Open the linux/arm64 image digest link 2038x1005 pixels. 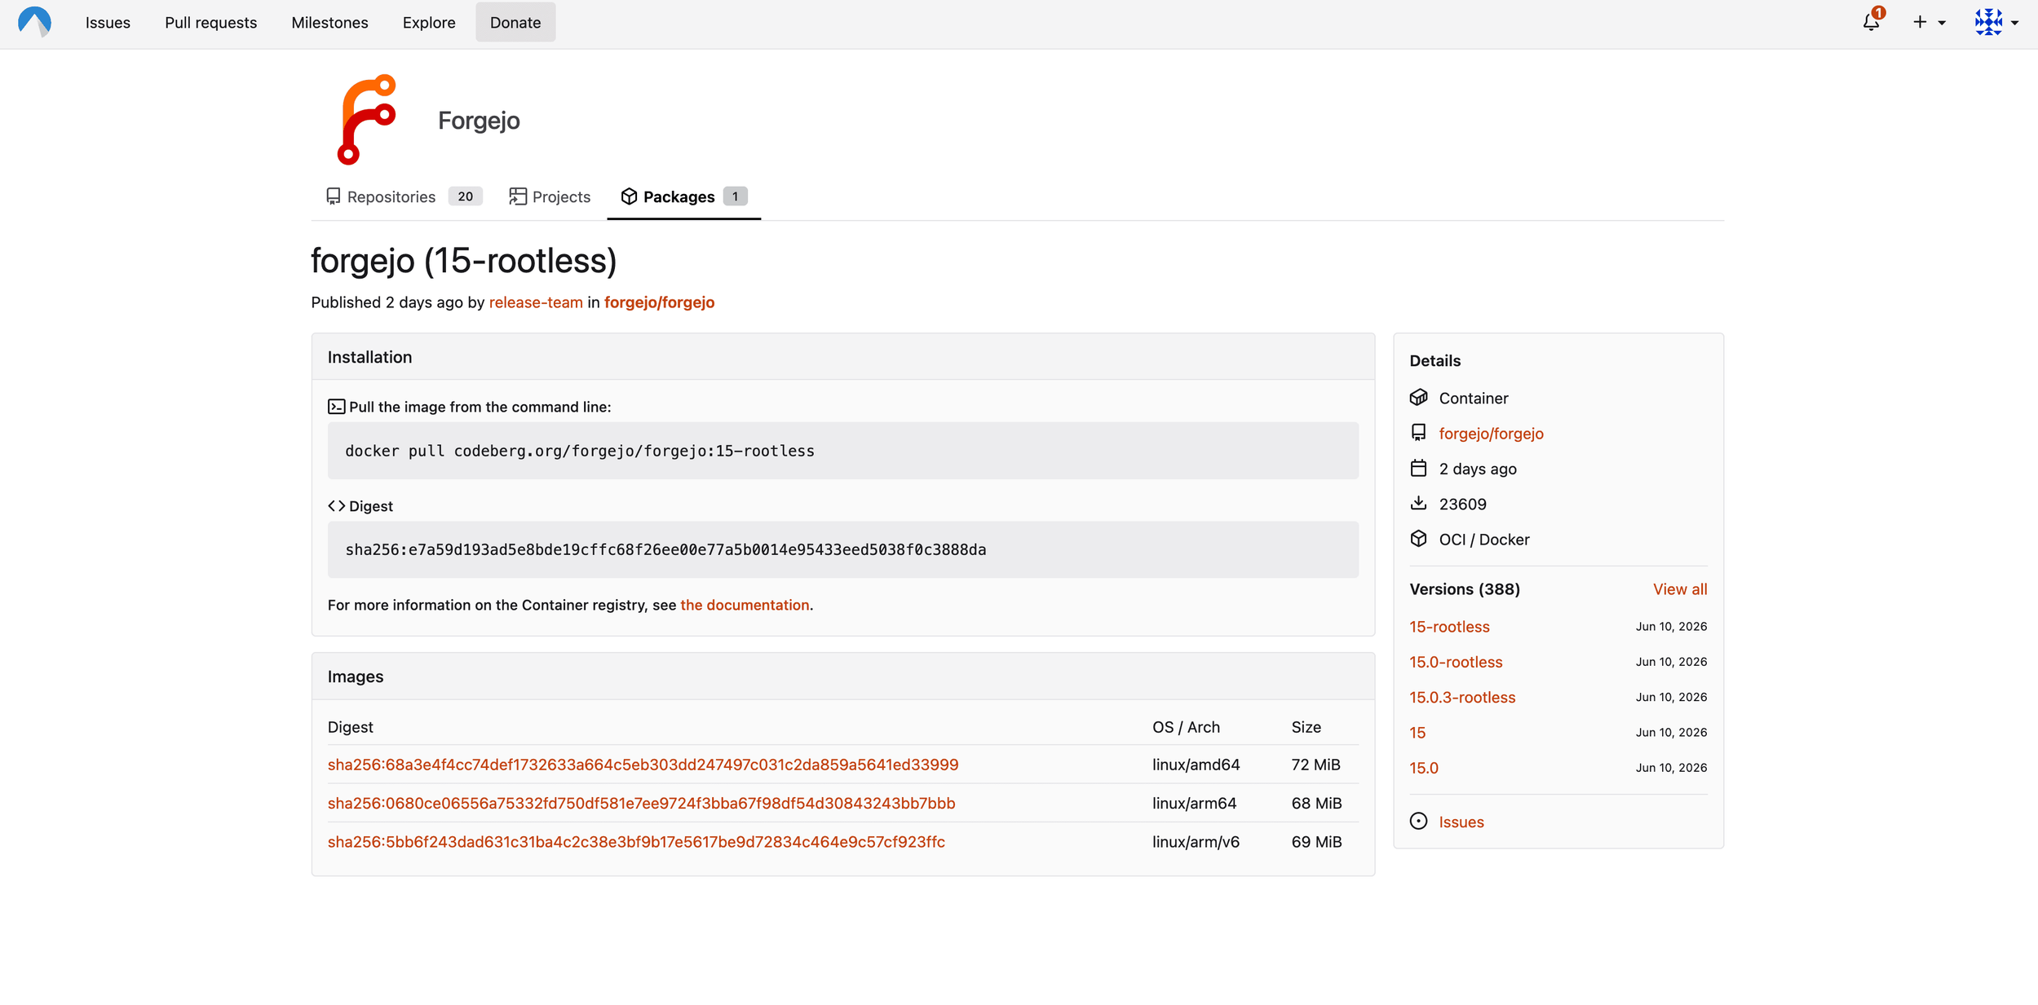coord(641,803)
